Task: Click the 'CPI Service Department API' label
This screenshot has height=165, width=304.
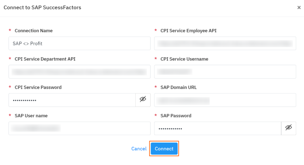Action: [45, 59]
